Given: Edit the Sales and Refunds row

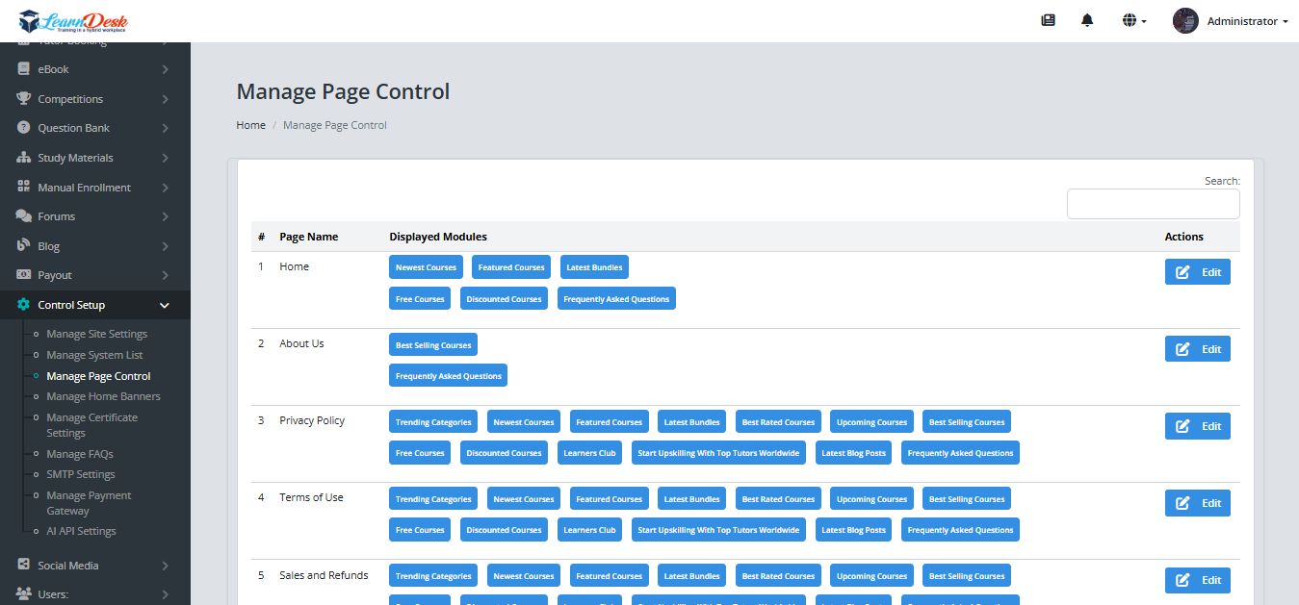Looking at the screenshot, I should 1198,580.
